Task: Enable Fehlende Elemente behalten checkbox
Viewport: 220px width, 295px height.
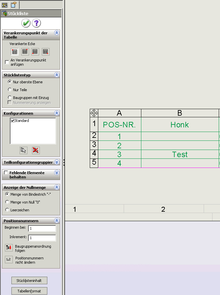Action: [x=6, y=172]
